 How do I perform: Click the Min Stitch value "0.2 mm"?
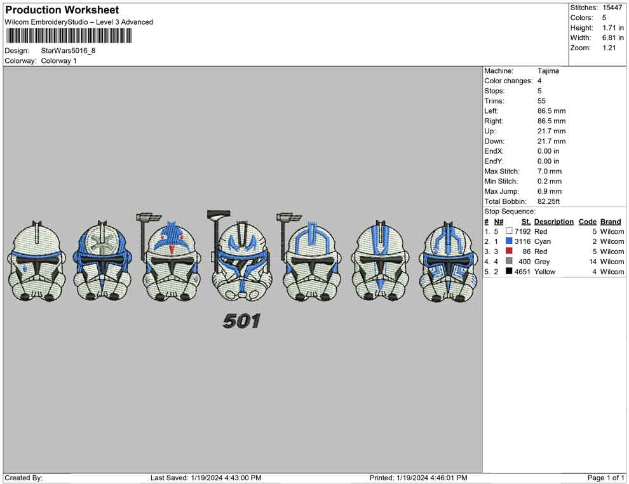550,181
